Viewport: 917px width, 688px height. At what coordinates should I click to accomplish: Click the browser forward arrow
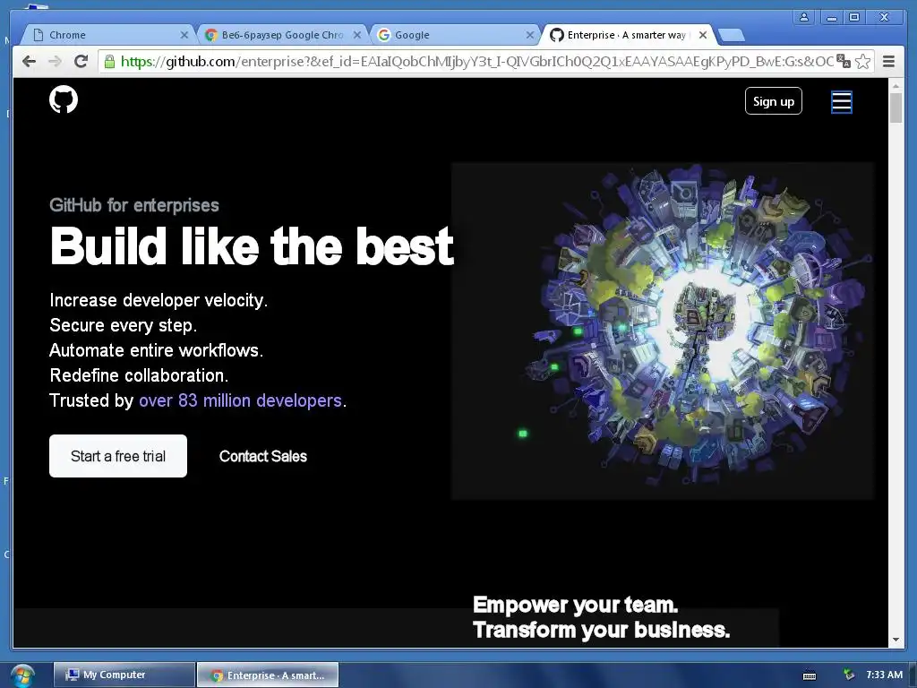(x=55, y=62)
